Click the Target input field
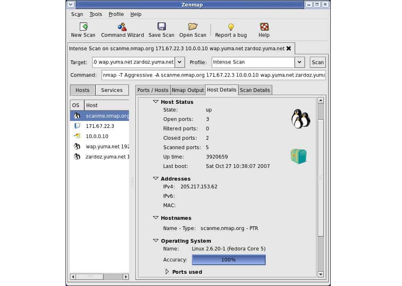 pos(133,62)
